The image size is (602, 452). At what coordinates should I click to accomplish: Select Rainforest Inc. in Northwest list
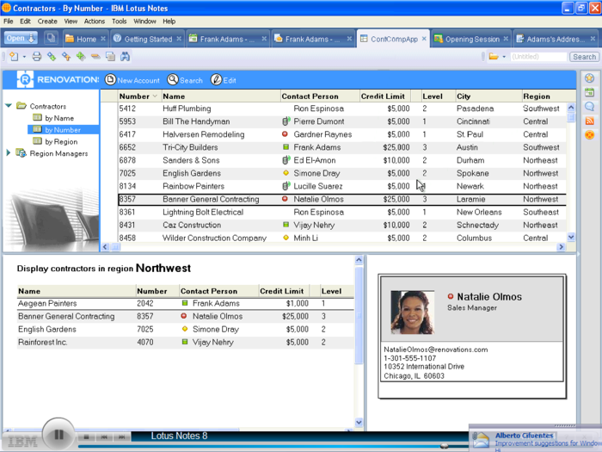point(186,342)
